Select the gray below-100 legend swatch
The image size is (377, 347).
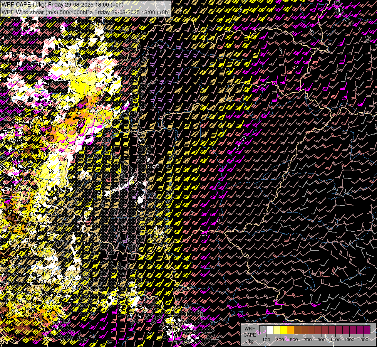(x=263, y=330)
